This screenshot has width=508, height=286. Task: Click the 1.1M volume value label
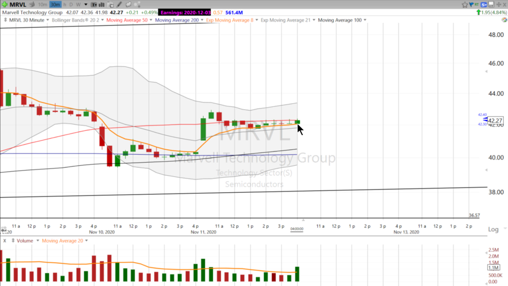coord(493,268)
